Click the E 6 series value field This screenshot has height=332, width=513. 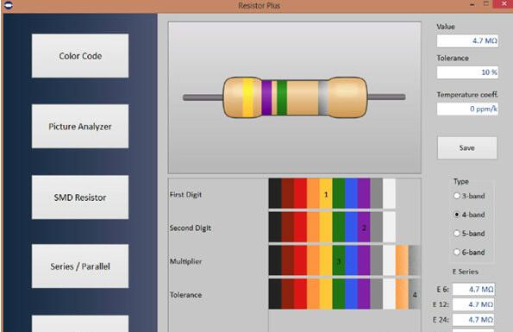[x=473, y=289]
